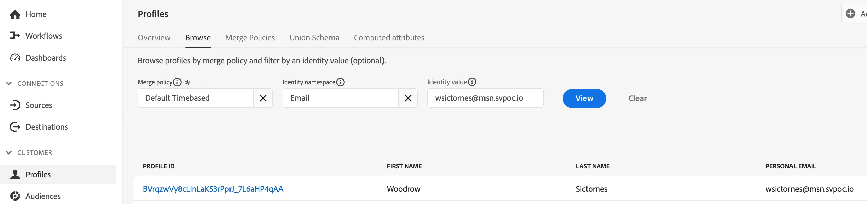Select the last name cell Sictornes
Viewport: 867px width, 204px height.
point(592,189)
